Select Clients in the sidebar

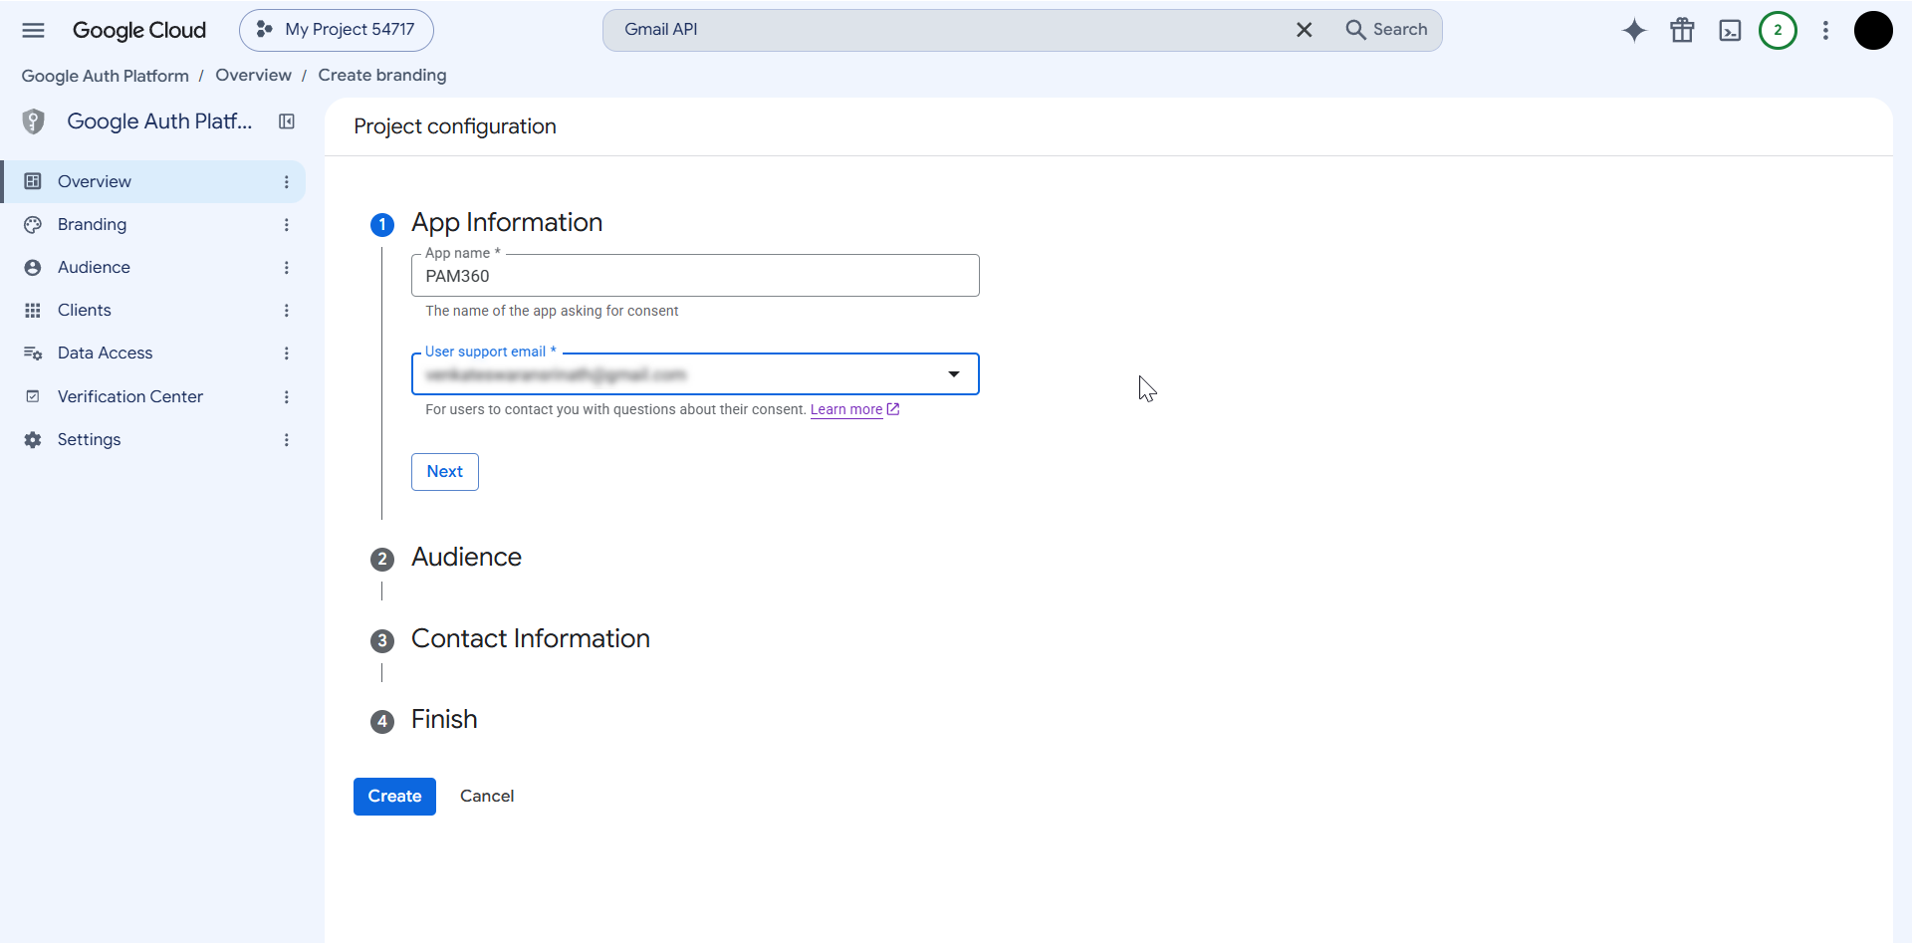coord(152,311)
